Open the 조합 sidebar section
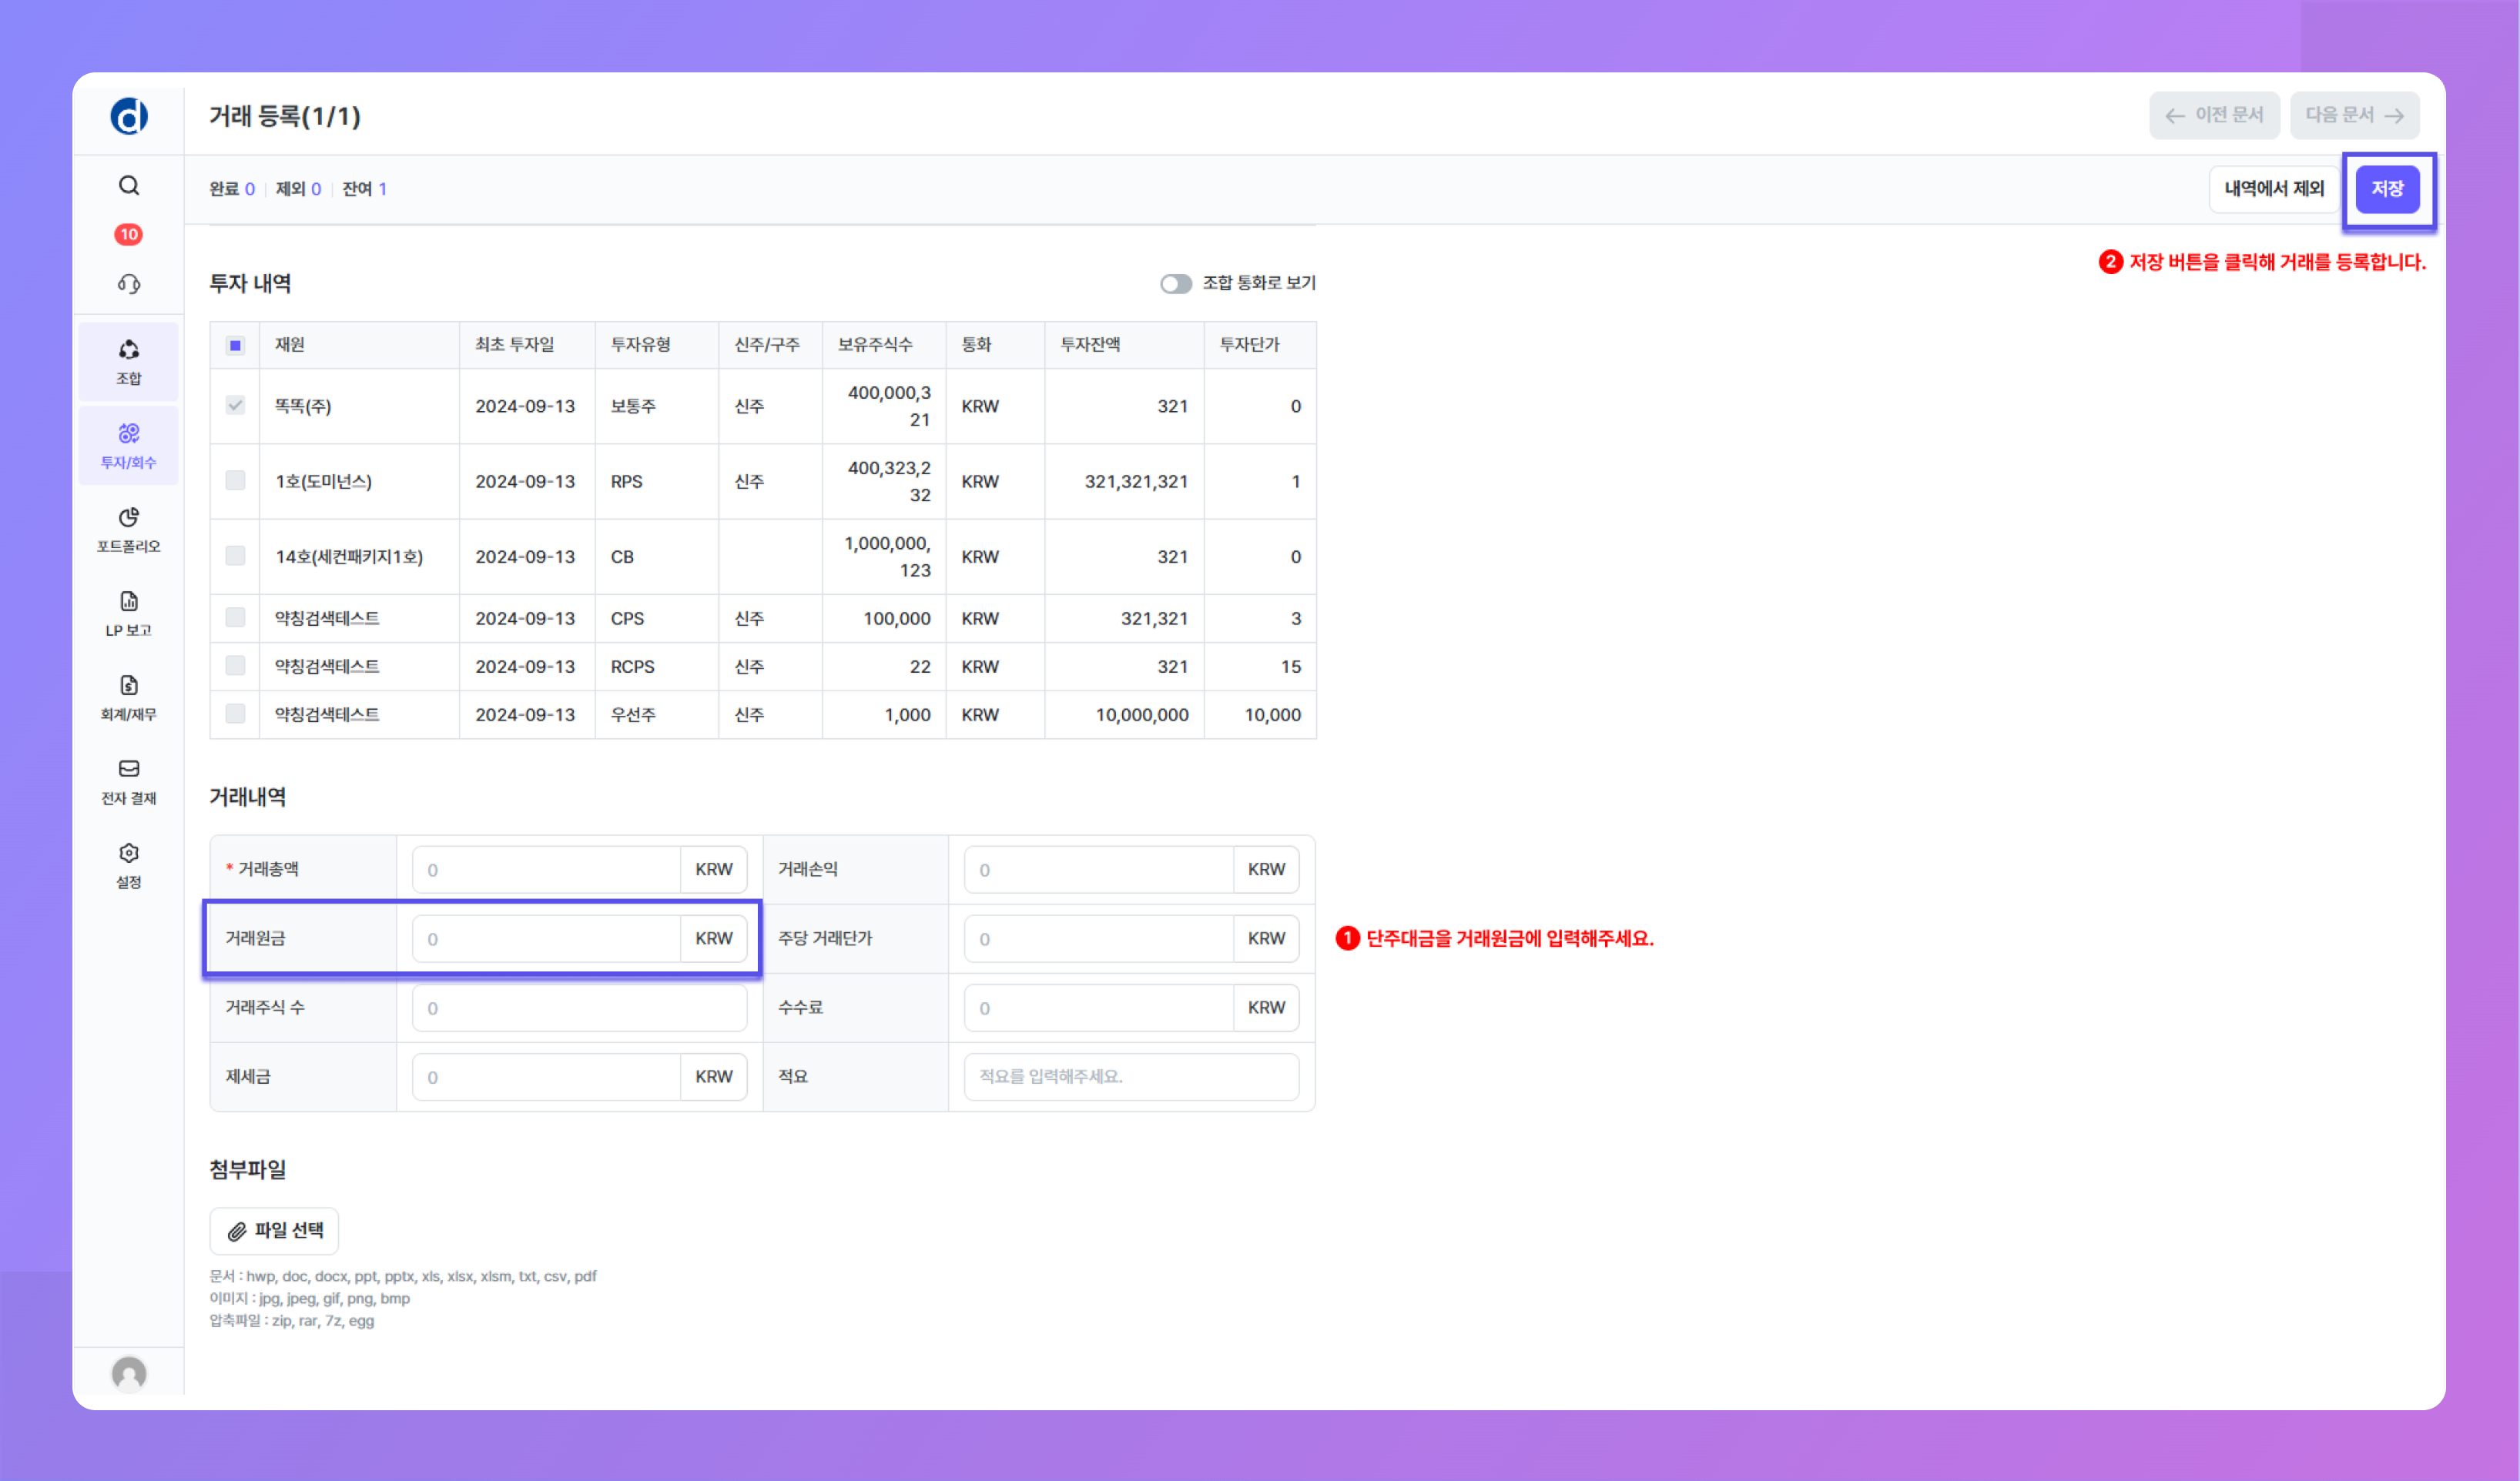Viewport: 2520px width, 1481px height. 128,362
